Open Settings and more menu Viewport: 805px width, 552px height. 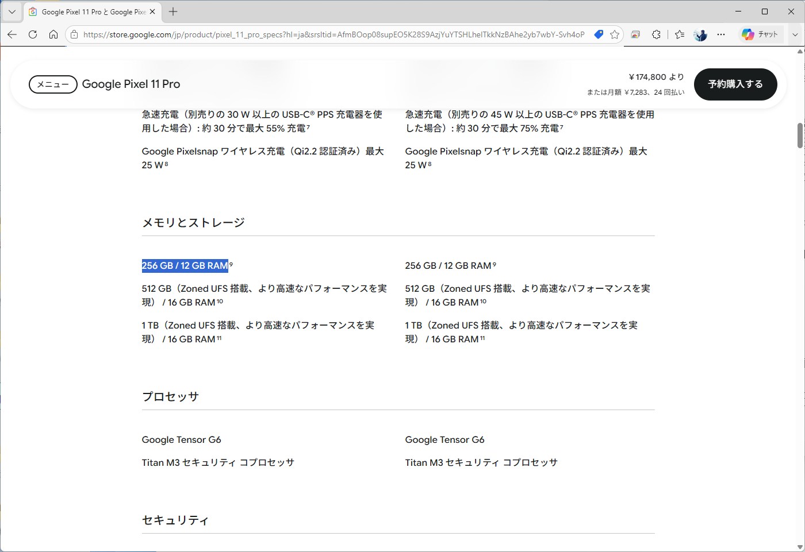tap(721, 34)
